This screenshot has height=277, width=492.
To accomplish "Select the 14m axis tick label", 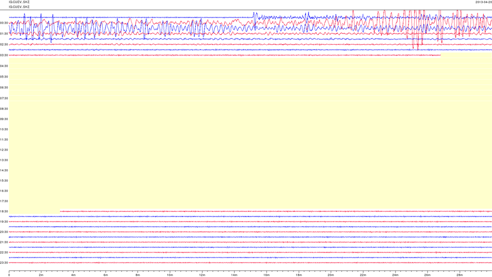I will (x=234, y=275).
